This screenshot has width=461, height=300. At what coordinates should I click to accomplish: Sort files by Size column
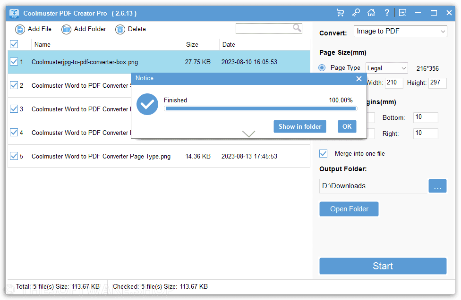click(192, 45)
